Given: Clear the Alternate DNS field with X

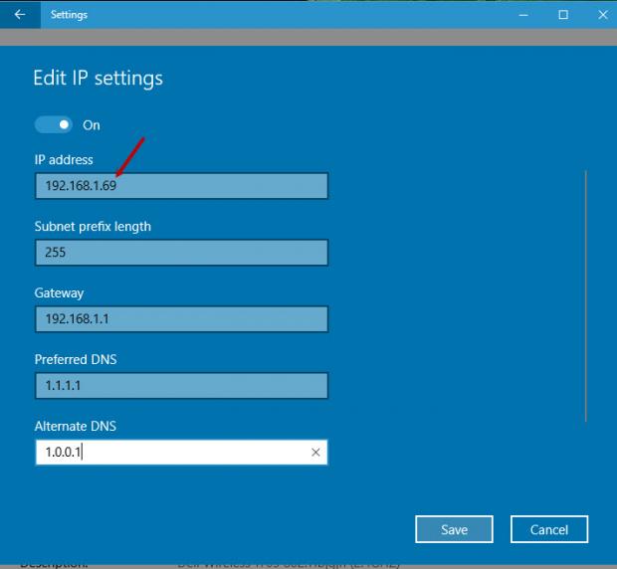Looking at the screenshot, I should point(315,453).
